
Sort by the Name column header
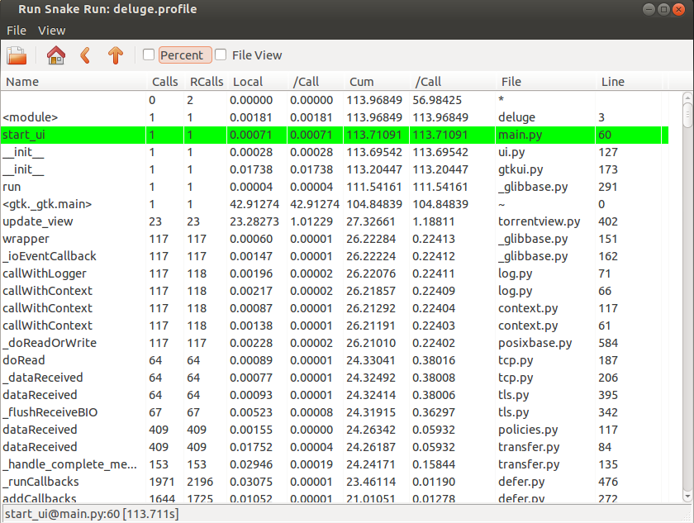[x=23, y=82]
